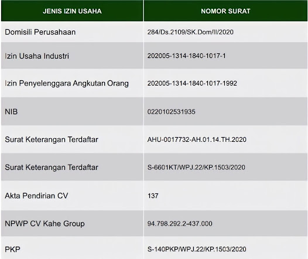Viewport: 308px width, 259px height.
Task: Select the Akta number 137
Action: click(153, 196)
